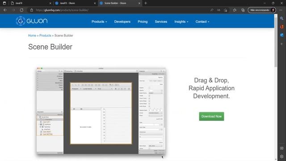Viewport: 286px width, 161px height.
Task: Add a sidebar app with plus
Action: [282, 44]
